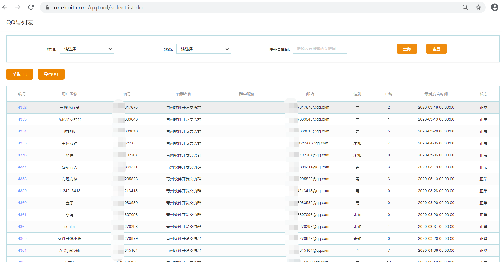Open record link 4360 for 鑫了
This screenshot has height=262, width=502.
point(22,203)
